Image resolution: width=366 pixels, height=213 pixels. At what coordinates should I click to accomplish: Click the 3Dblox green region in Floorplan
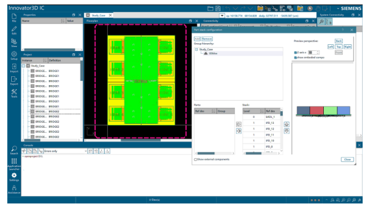click(x=141, y=80)
